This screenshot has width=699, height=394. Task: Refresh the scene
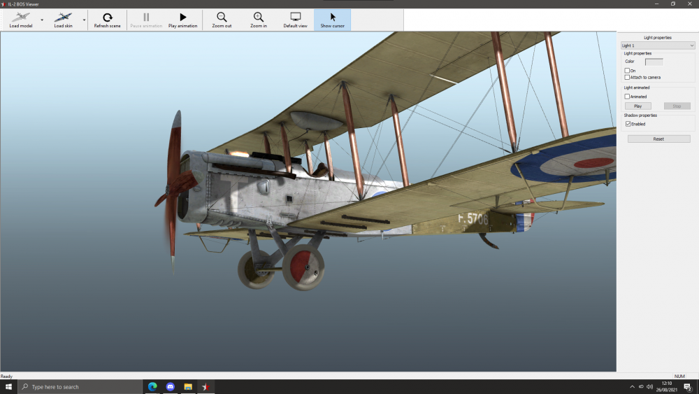[x=107, y=17]
